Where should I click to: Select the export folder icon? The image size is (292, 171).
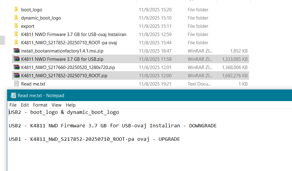16,26
